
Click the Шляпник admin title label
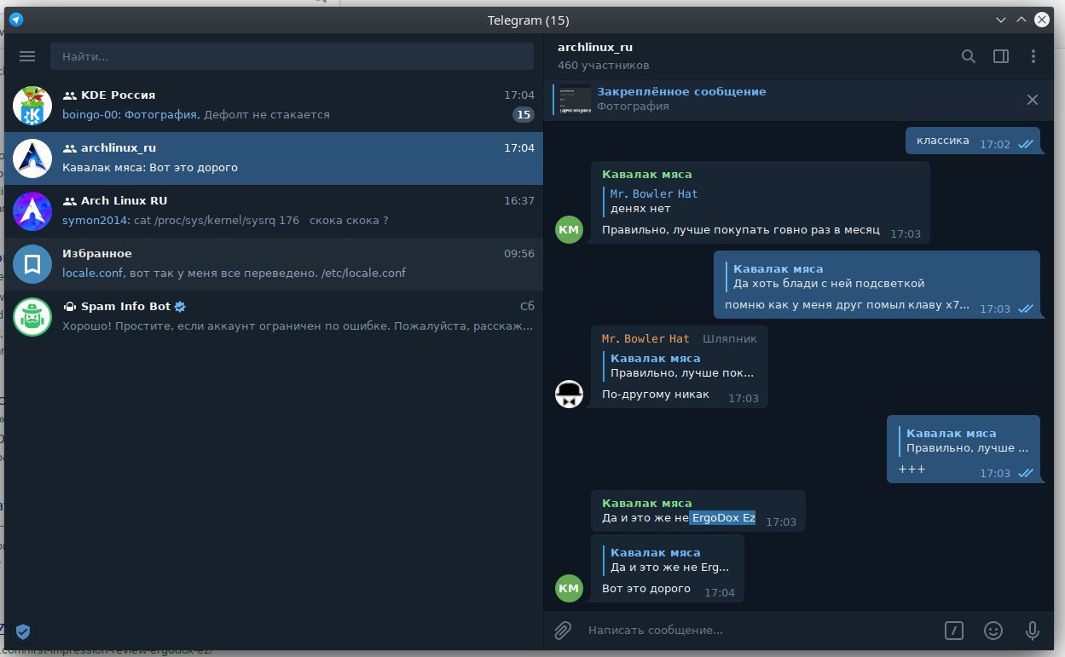pyautogui.click(x=730, y=339)
